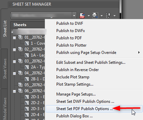Select sheet 2B-1 in the tree
This screenshot has height=120, width=143.
click(38, 79)
